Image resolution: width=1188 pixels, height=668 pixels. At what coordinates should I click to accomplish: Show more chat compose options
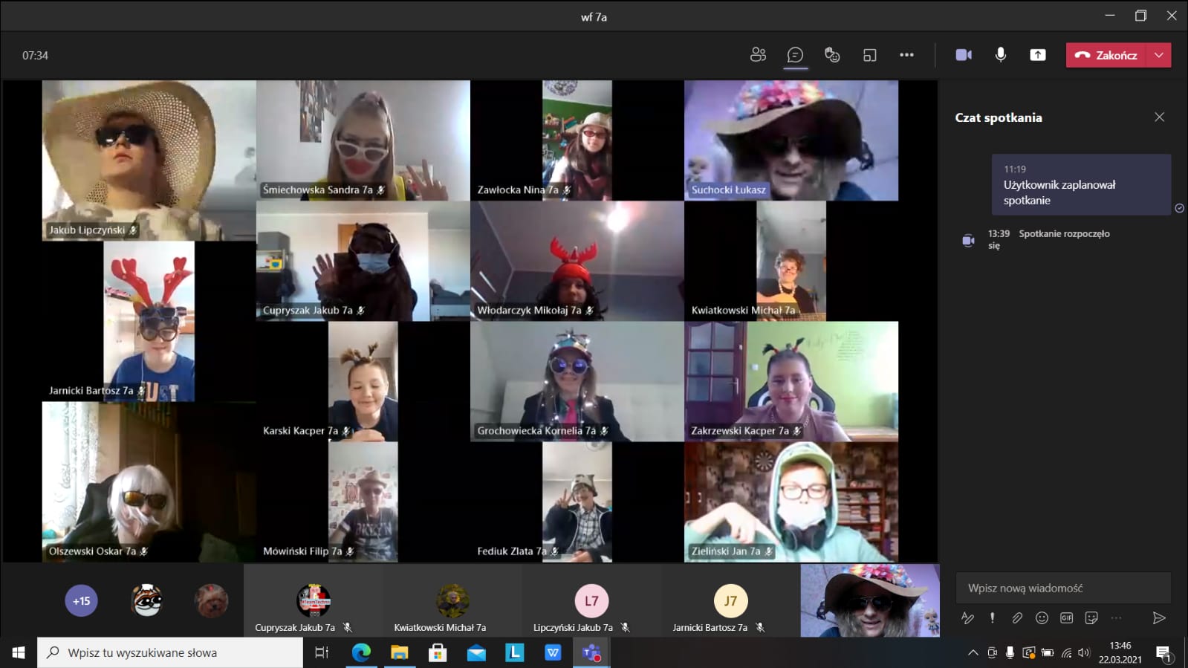1116,618
